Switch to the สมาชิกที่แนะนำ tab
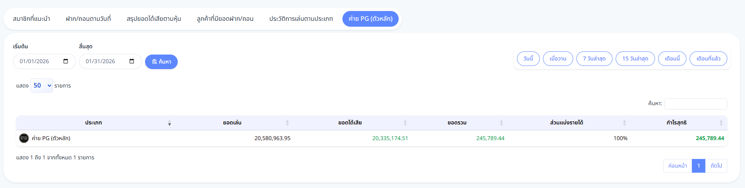 (31, 19)
